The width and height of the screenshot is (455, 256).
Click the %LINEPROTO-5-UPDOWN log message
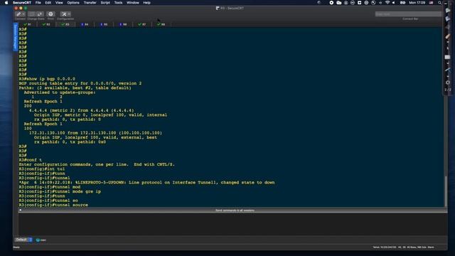point(147,182)
